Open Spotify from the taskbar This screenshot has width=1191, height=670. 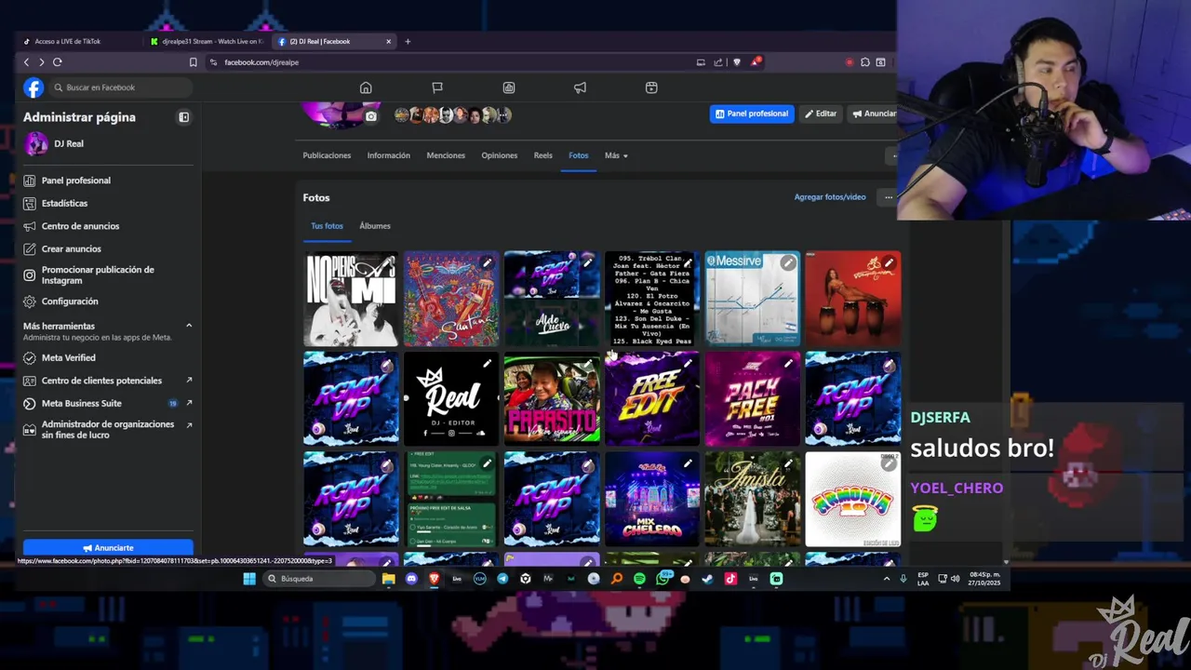click(639, 579)
